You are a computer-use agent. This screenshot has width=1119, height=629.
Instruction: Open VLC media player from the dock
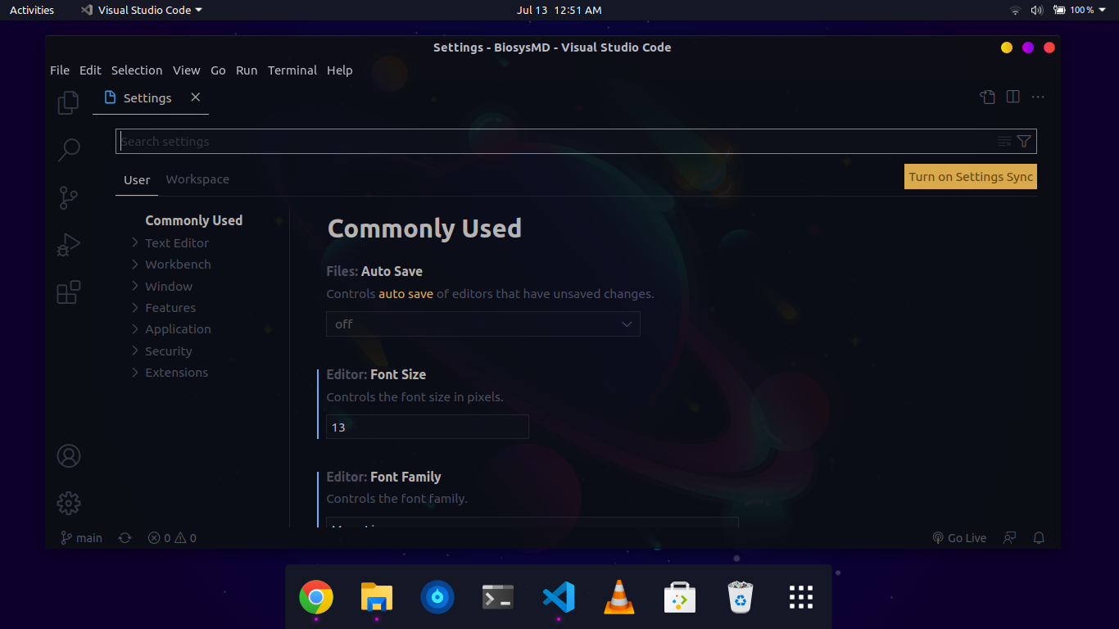pos(619,597)
